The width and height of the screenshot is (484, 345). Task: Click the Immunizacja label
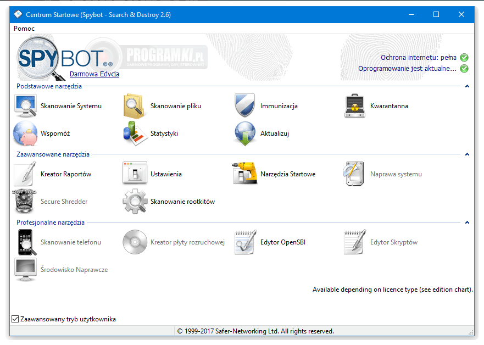pyautogui.click(x=279, y=106)
